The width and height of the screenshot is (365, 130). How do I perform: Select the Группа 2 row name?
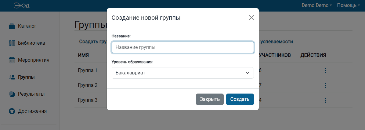pyautogui.click(x=88, y=85)
